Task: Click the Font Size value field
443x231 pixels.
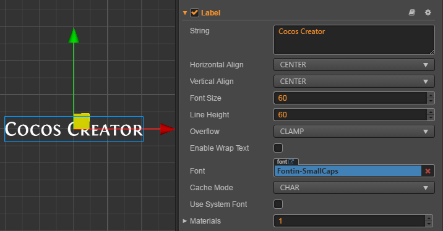Action: (350, 98)
